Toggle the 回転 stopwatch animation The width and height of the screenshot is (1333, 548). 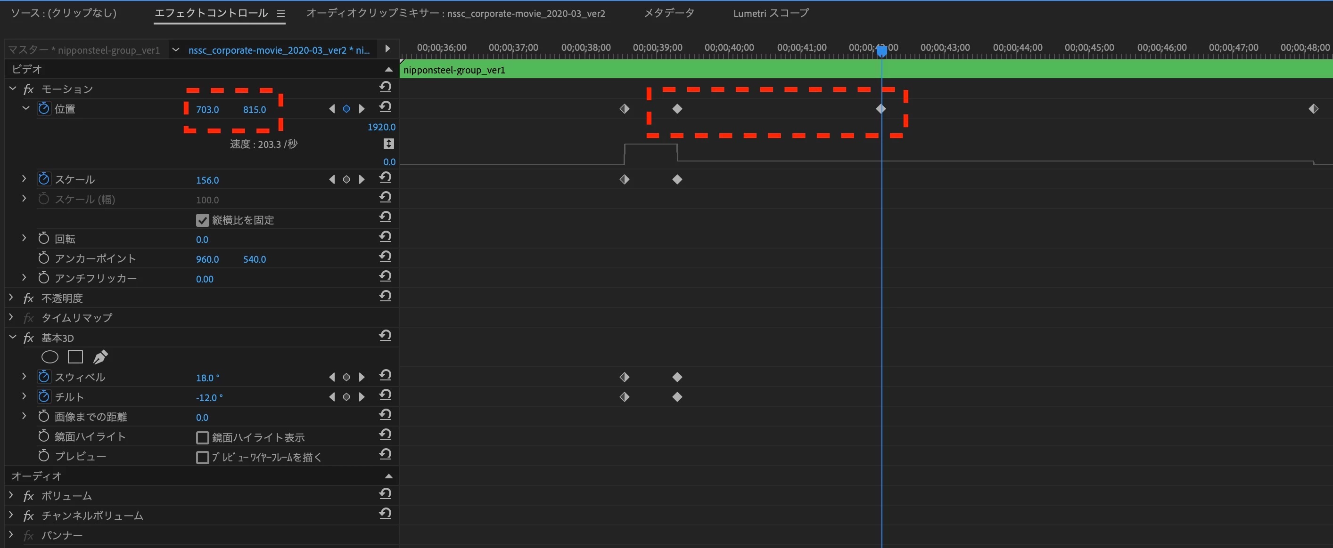pyautogui.click(x=43, y=238)
